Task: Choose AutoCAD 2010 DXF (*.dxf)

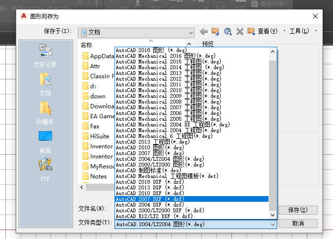Action: click(192, 194)
